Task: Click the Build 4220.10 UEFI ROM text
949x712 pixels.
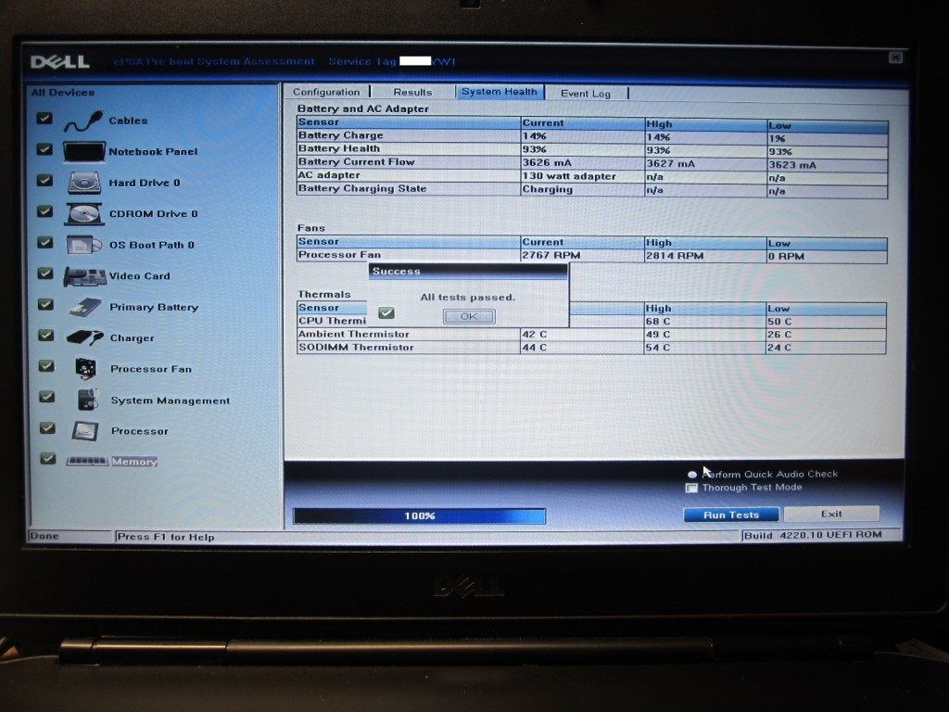Action: (x=813, y=535)
